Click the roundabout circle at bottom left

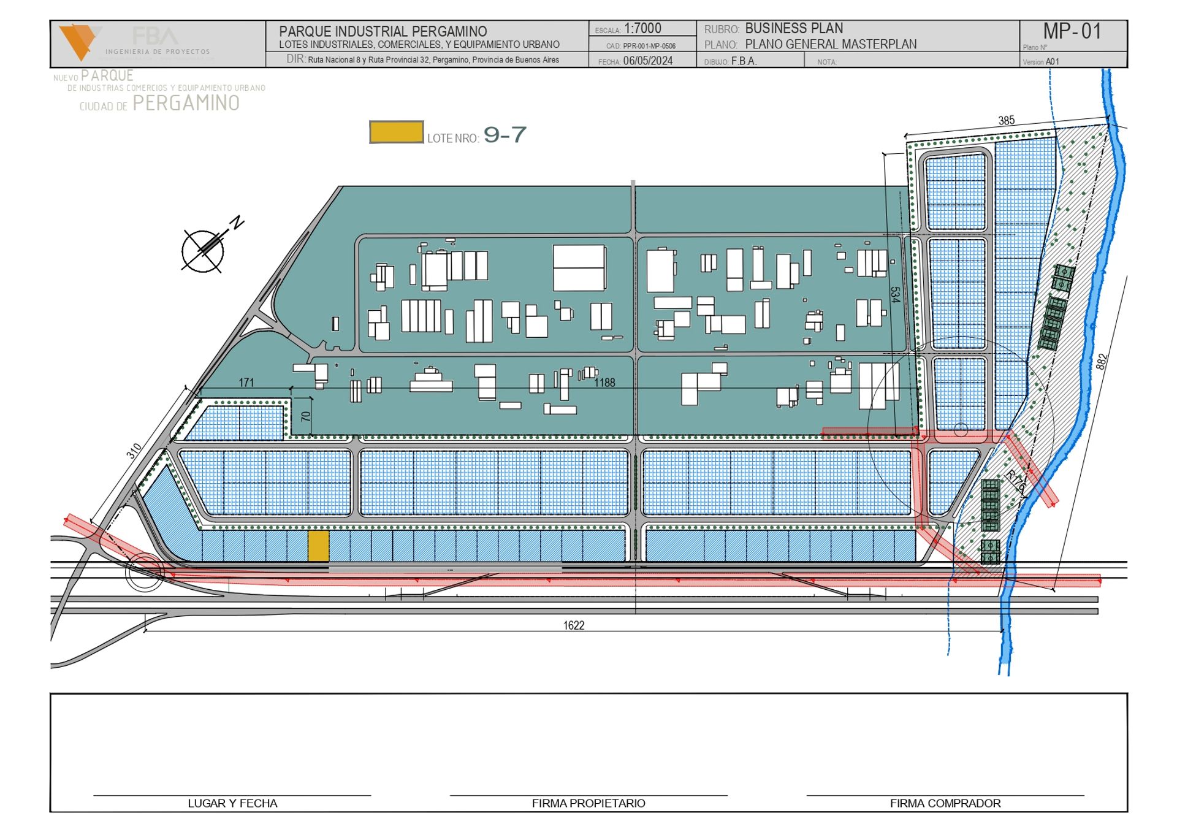[x=145, y=572]
